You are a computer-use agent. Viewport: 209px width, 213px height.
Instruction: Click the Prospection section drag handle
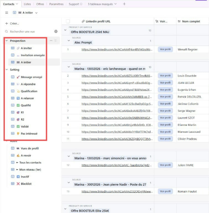pos(55,41)
